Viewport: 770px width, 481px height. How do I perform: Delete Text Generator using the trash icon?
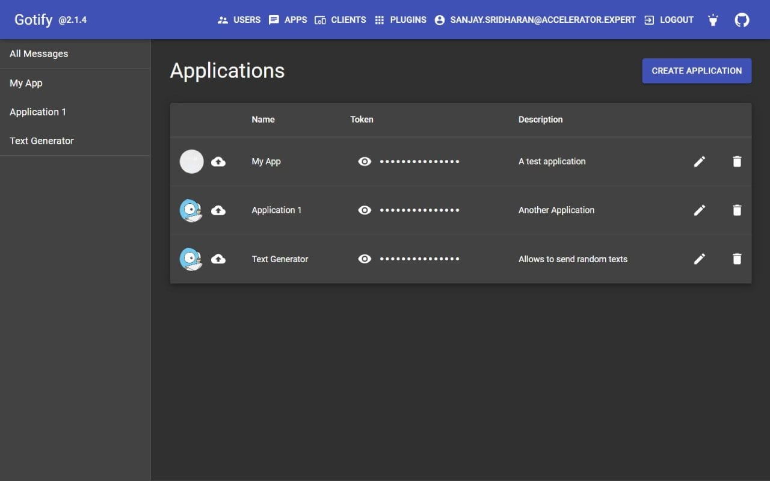point(736,259)
